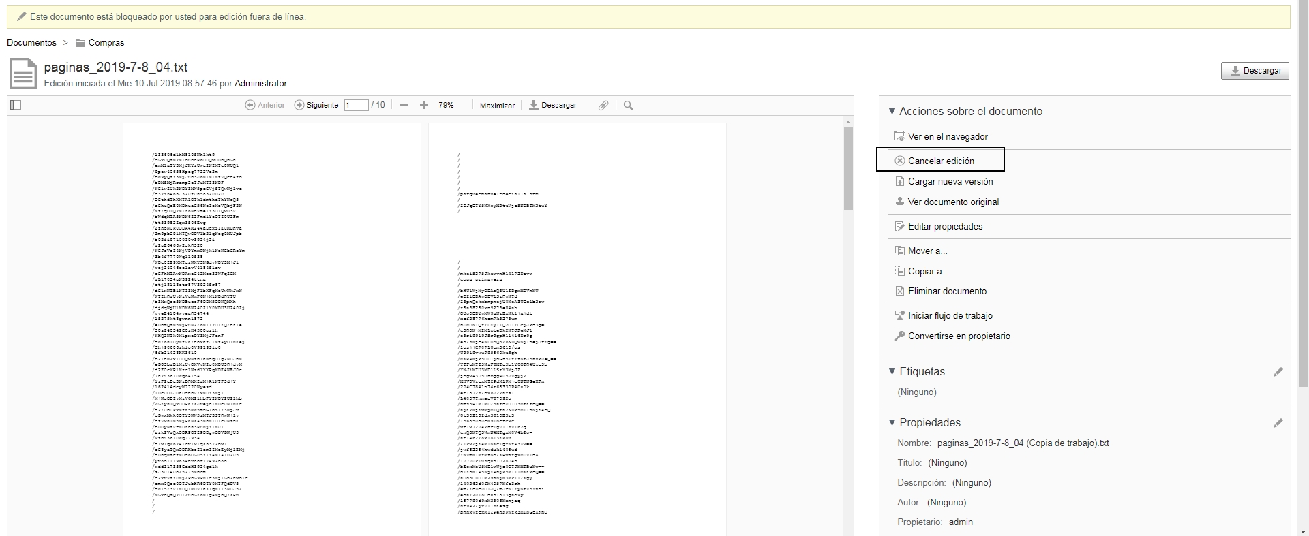Viewport: 1309px width, 536px height.
Task: Click the file name paginas_2019-7-8_04.txt title
Action: coord(116,67)
